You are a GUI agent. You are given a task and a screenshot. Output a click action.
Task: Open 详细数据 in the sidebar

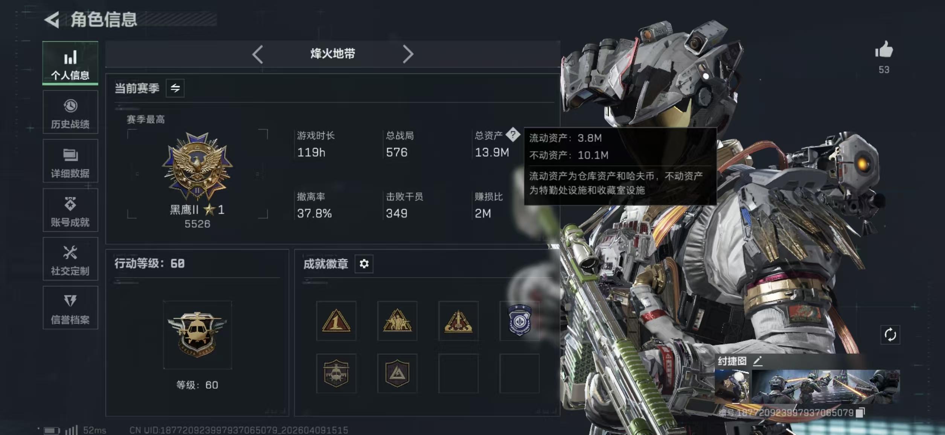click(70, 161)
